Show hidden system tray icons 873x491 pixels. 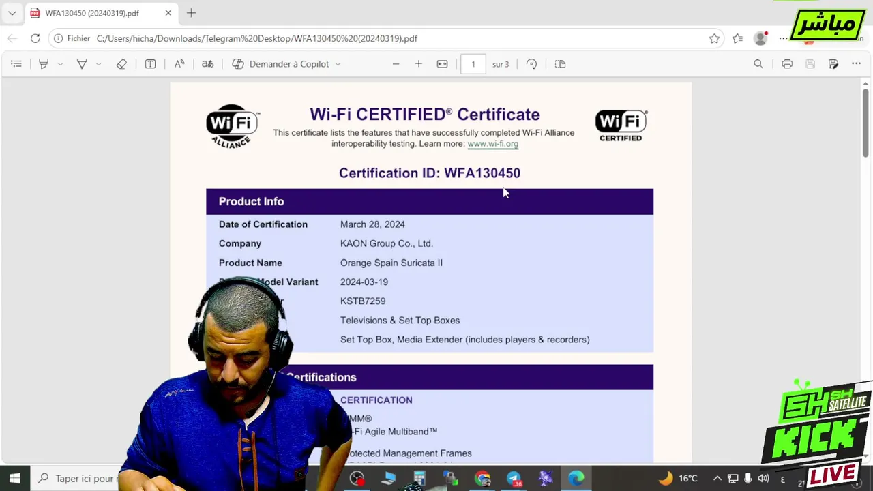717,478
